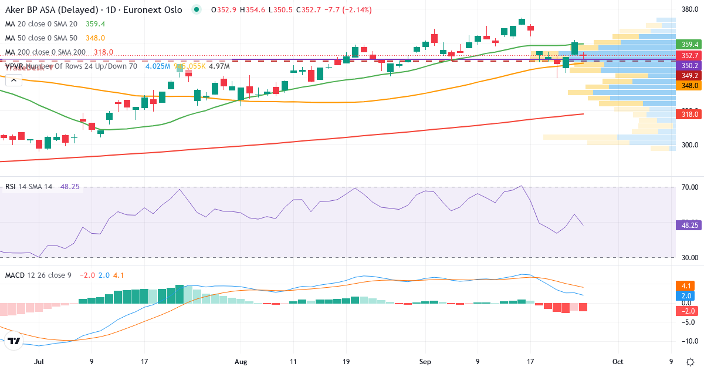Screen dimensions: 704x370
Task: Click the 348.0 value in MA 50 legend
Action: [95, 38]
